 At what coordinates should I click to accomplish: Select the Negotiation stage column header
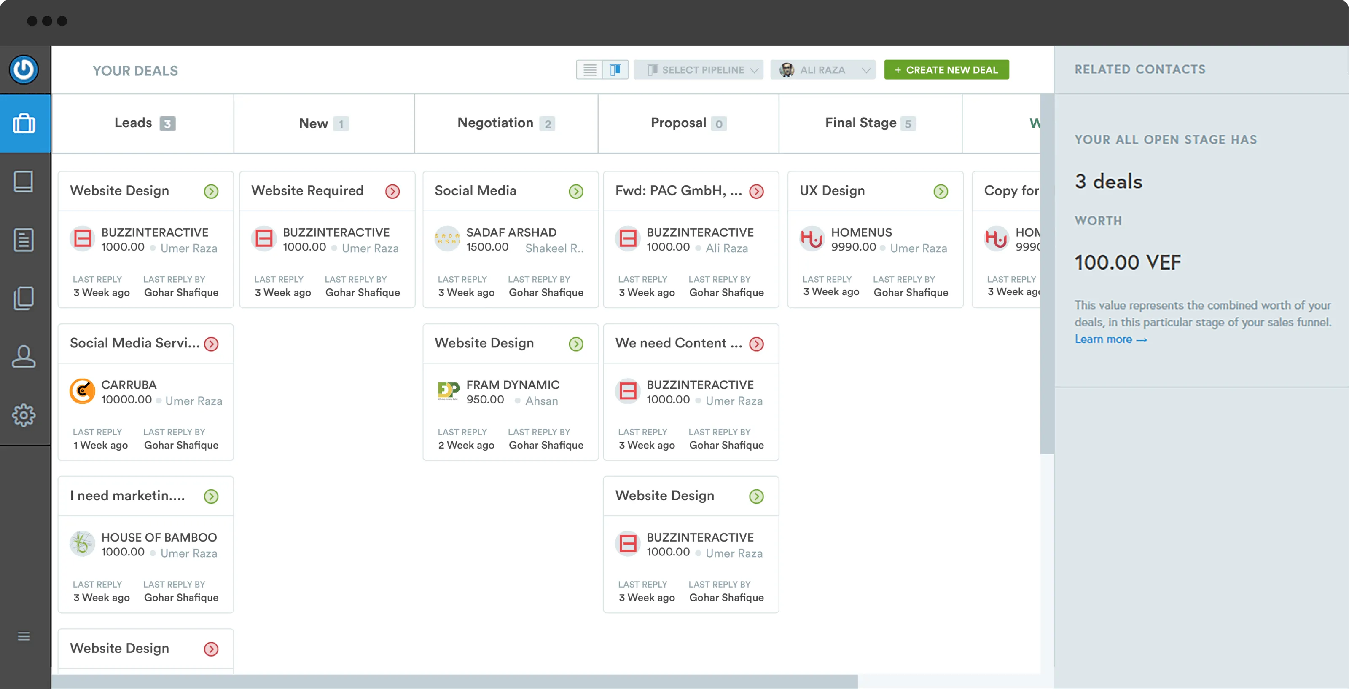(506, 123)
